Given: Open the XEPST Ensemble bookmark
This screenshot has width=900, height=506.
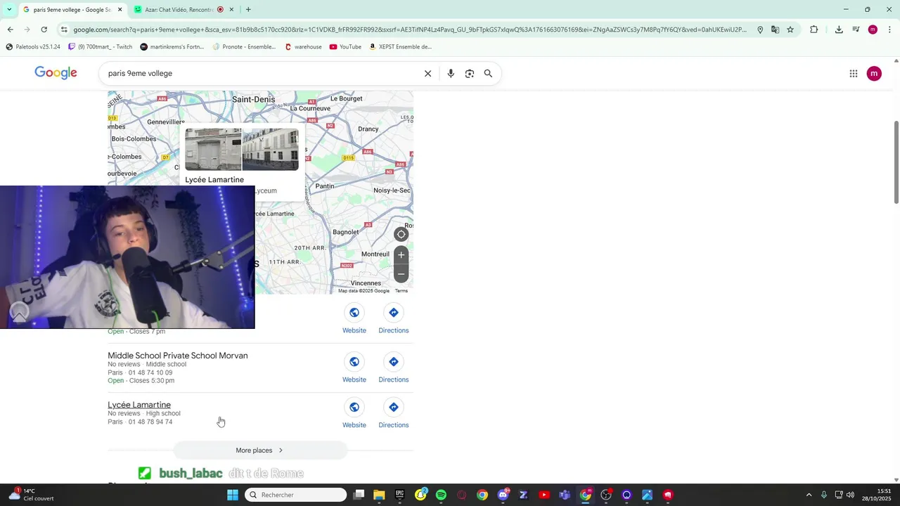Looking at the screenshot, I should 401,47.
